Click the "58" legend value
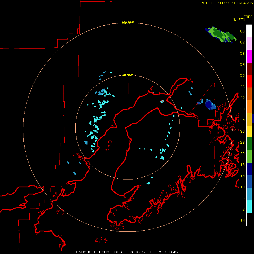The height and width of the screenshot is (254, 254). pos(242,53)
